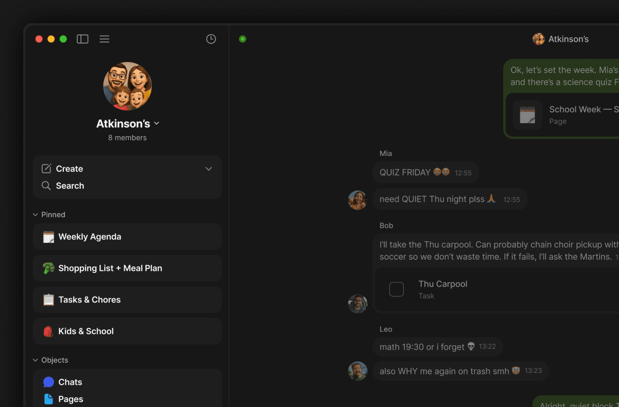Image resolution: width=619 pixels, height=407 pixels.
Task: Expand the Atkinson's workspace dropdown
Action: click(x=157, y=123)
